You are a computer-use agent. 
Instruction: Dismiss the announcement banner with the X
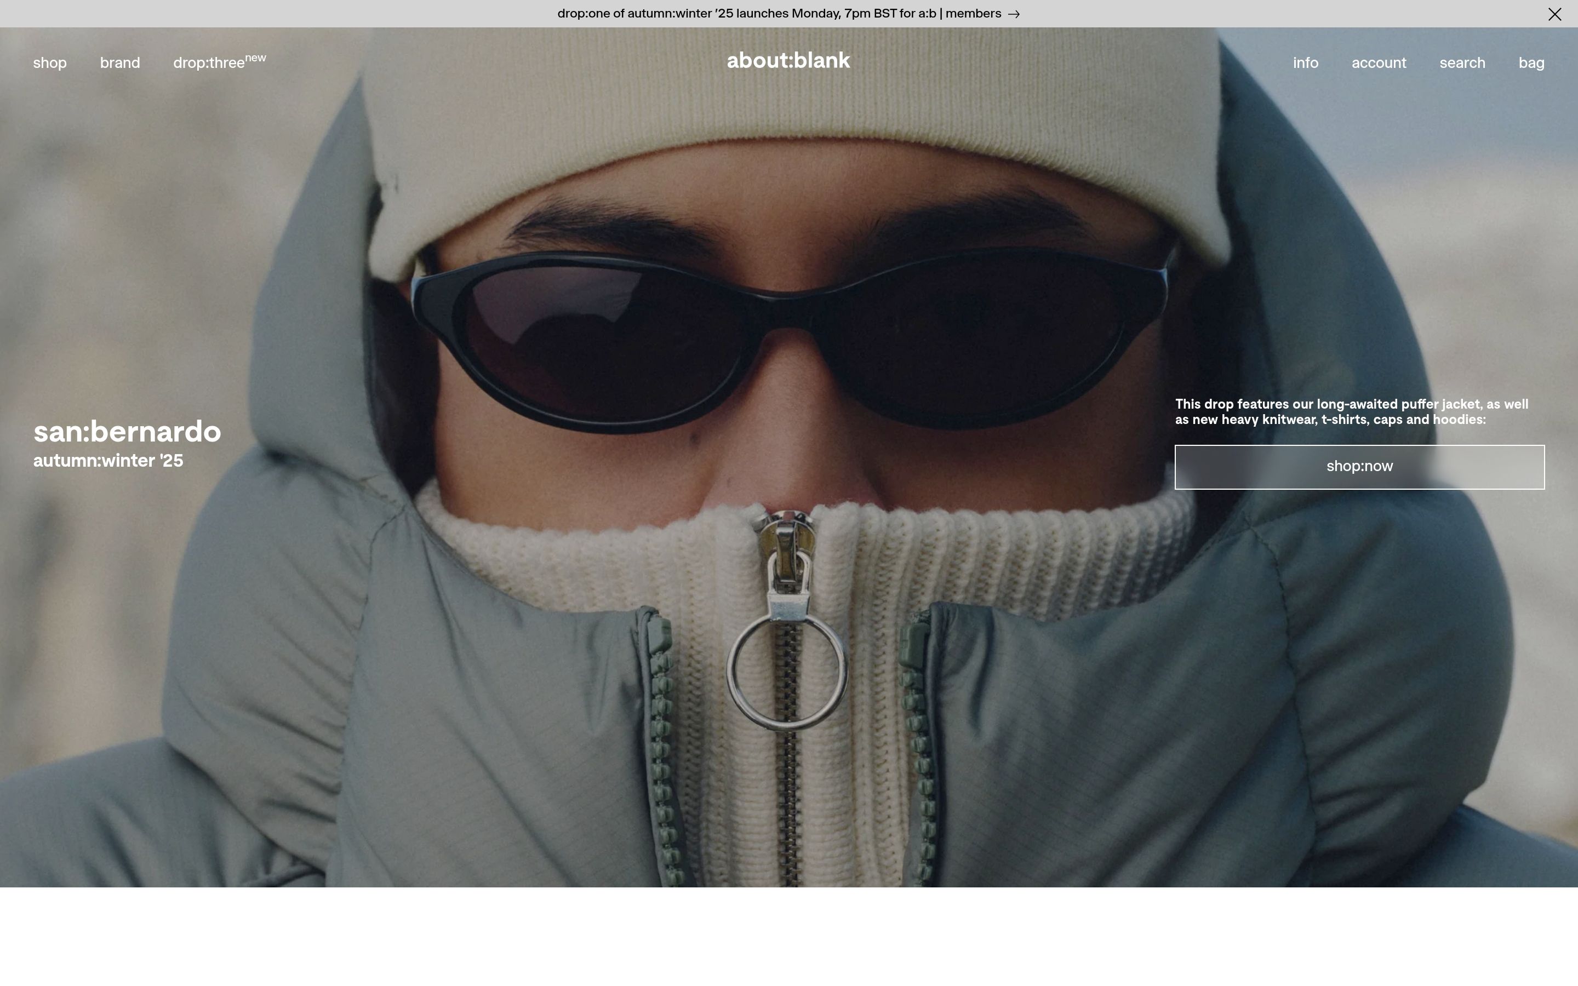1554,14
